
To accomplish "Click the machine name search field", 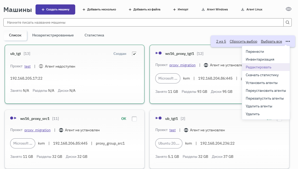I will point(143,22).
